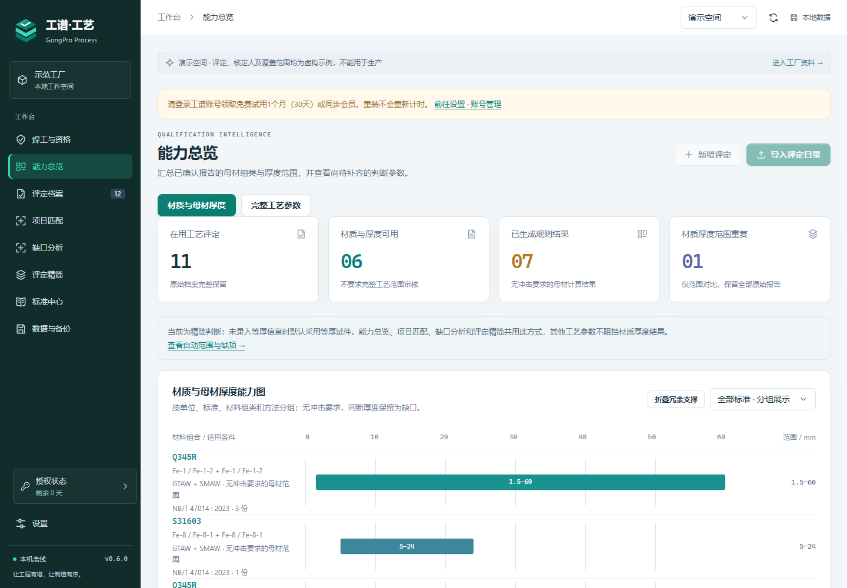Click the 项目匹配 scan icon
847x588 pixels.
click(21, 220)
